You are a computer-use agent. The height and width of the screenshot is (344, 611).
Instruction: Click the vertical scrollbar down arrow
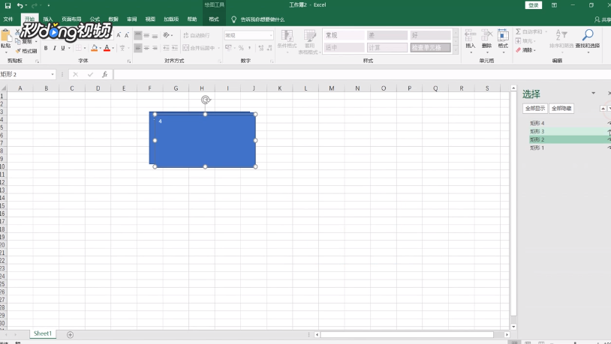click(x=513, y=327)
